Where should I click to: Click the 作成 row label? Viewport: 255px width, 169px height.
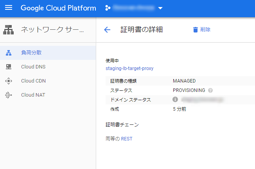click(x=115, y=109)
